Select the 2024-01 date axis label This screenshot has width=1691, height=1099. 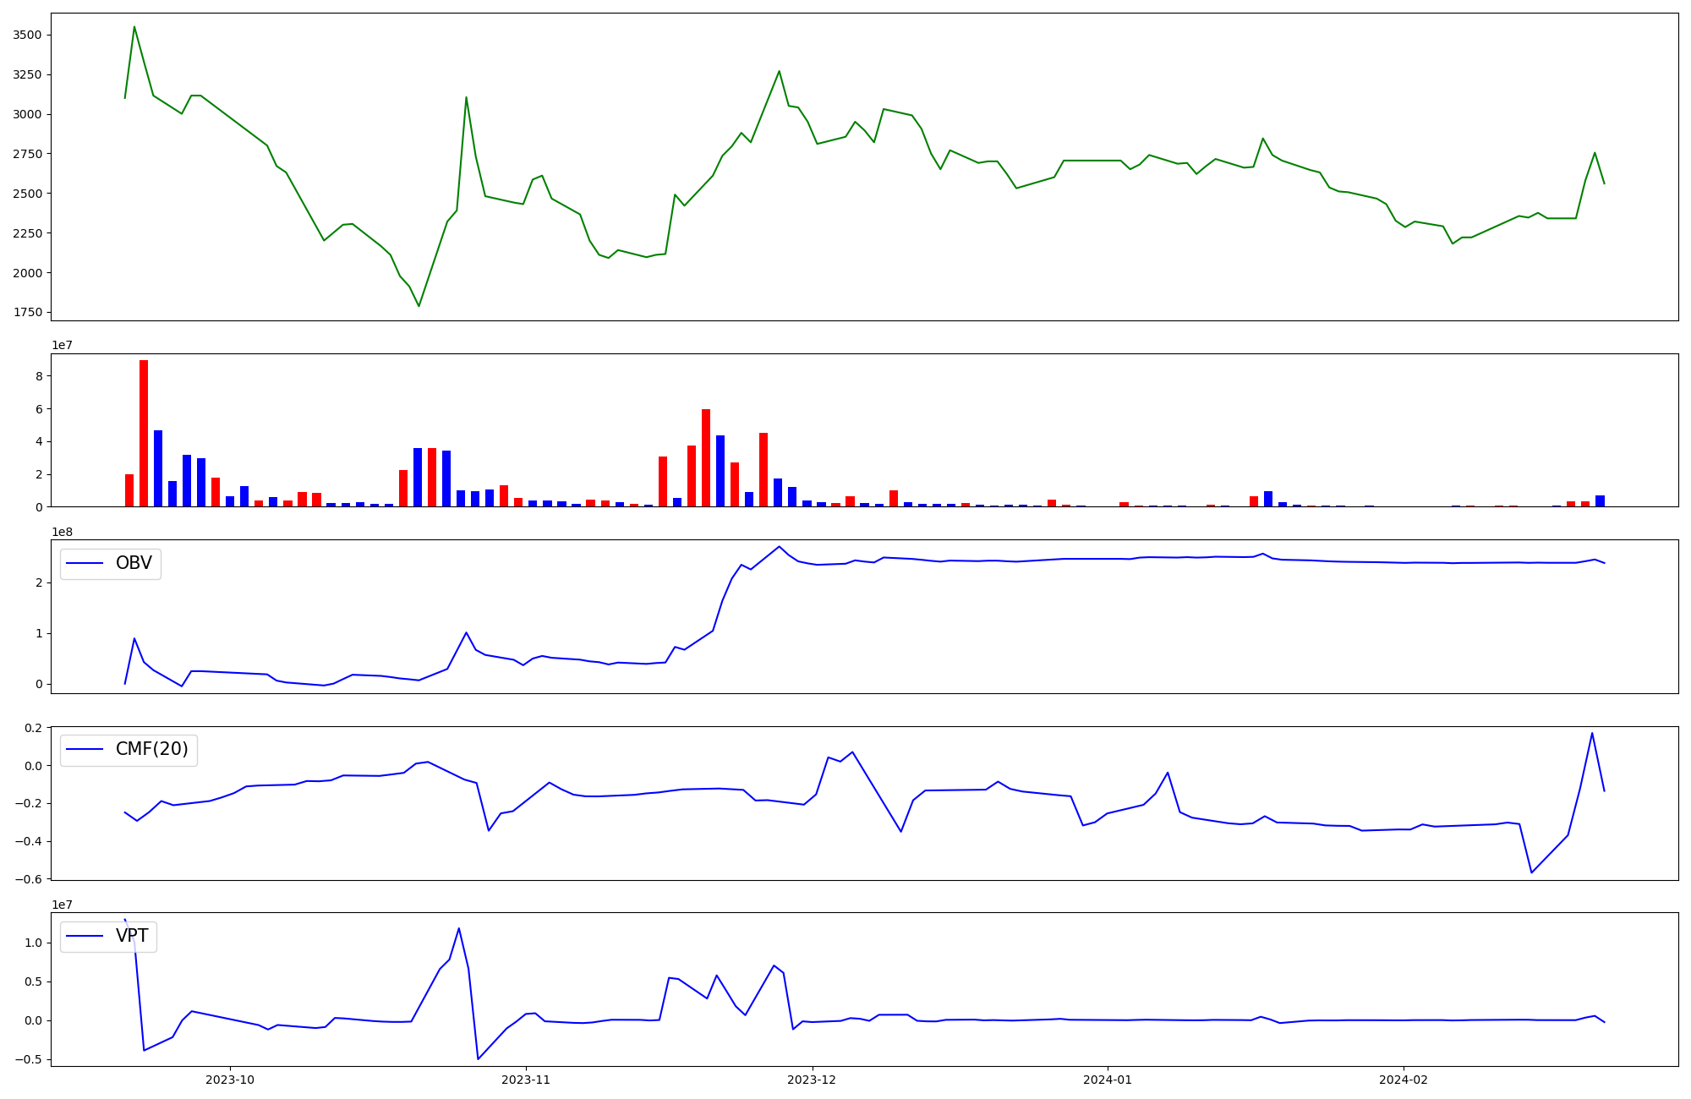point(1108,1080)
